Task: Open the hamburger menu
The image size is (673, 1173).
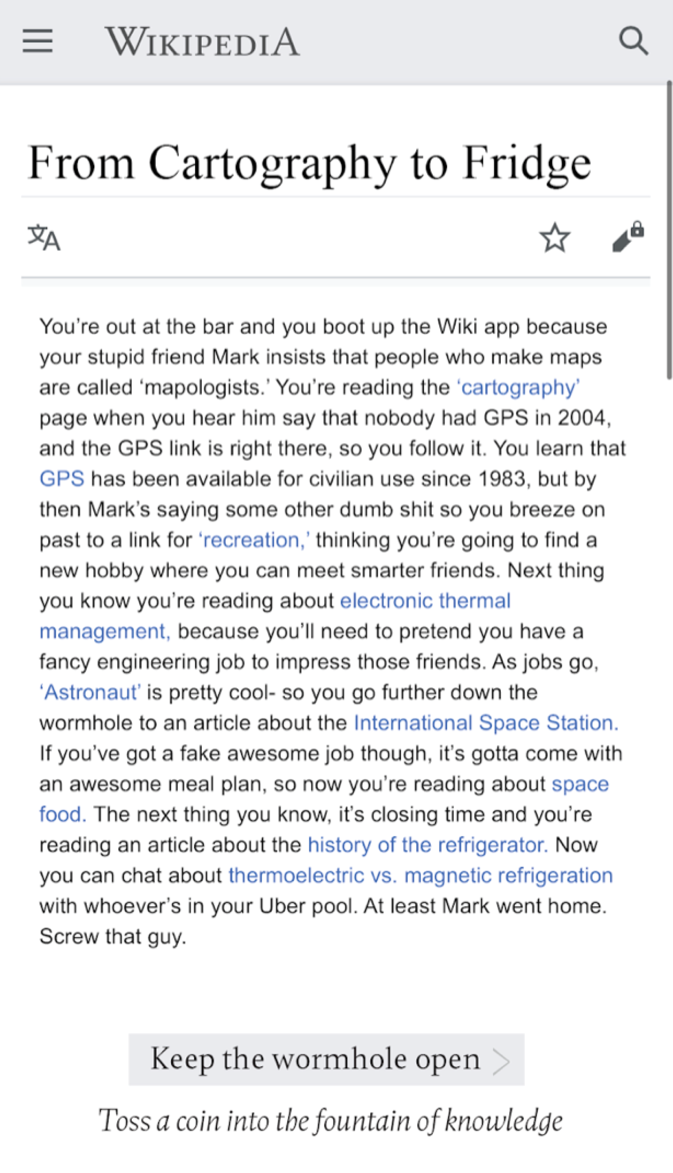Action: pyautogui.click(x=37, y=41)
